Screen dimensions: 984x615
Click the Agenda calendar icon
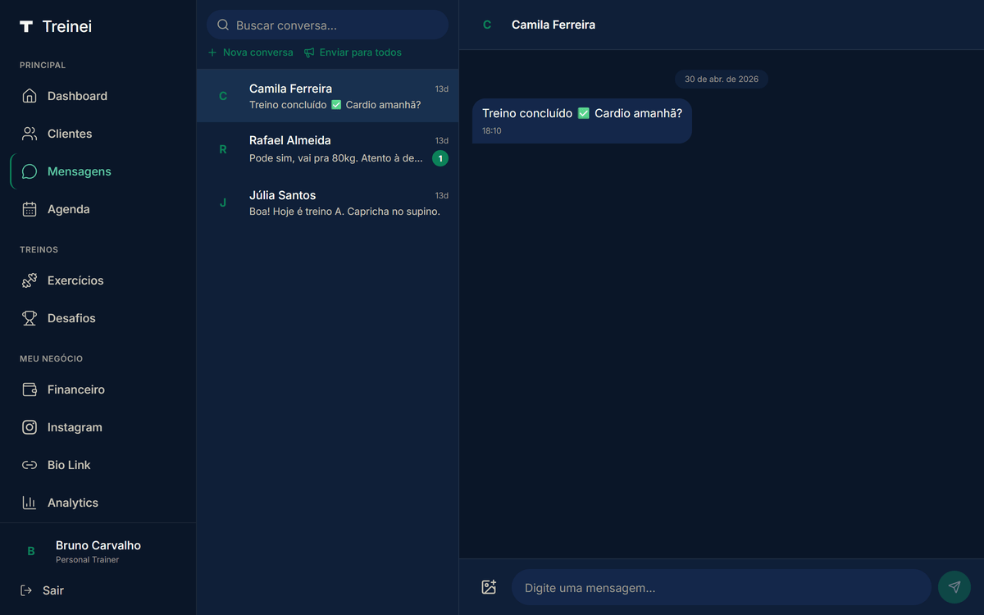coord(30,209)
